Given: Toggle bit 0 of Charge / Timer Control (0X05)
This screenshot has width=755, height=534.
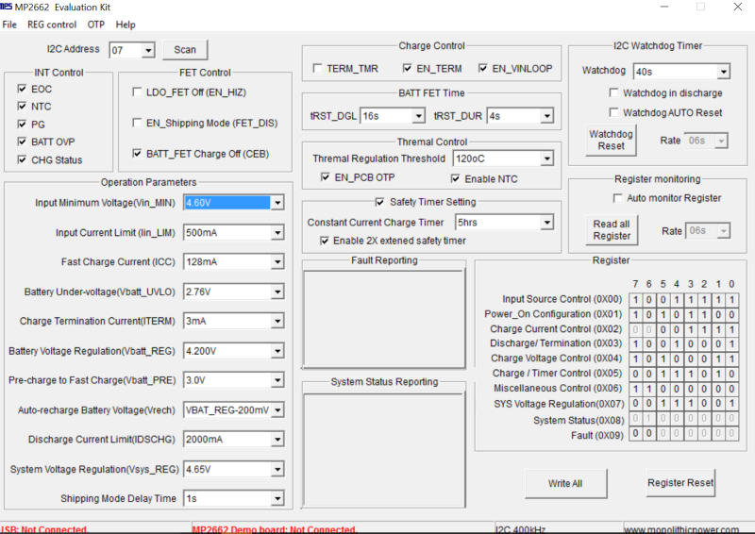Looking at the screenshot, I should [x=731, y=375].
